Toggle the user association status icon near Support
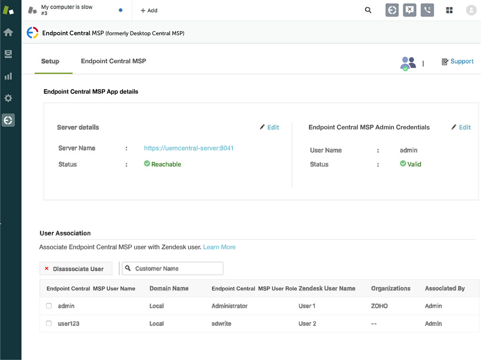481x360 pixels. 408,62
